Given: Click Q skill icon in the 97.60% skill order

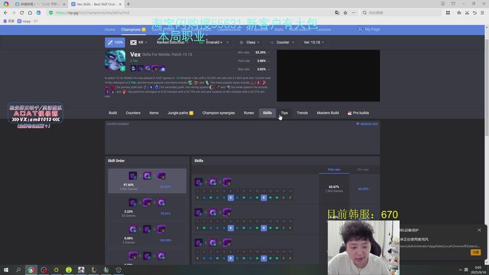Looking at the screenshot, I should (x=133, y=176).
